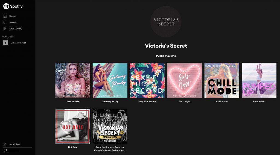Click the Create Playlist label
The height and width of the screenshot is (155, 280).
tap(18, 43)
